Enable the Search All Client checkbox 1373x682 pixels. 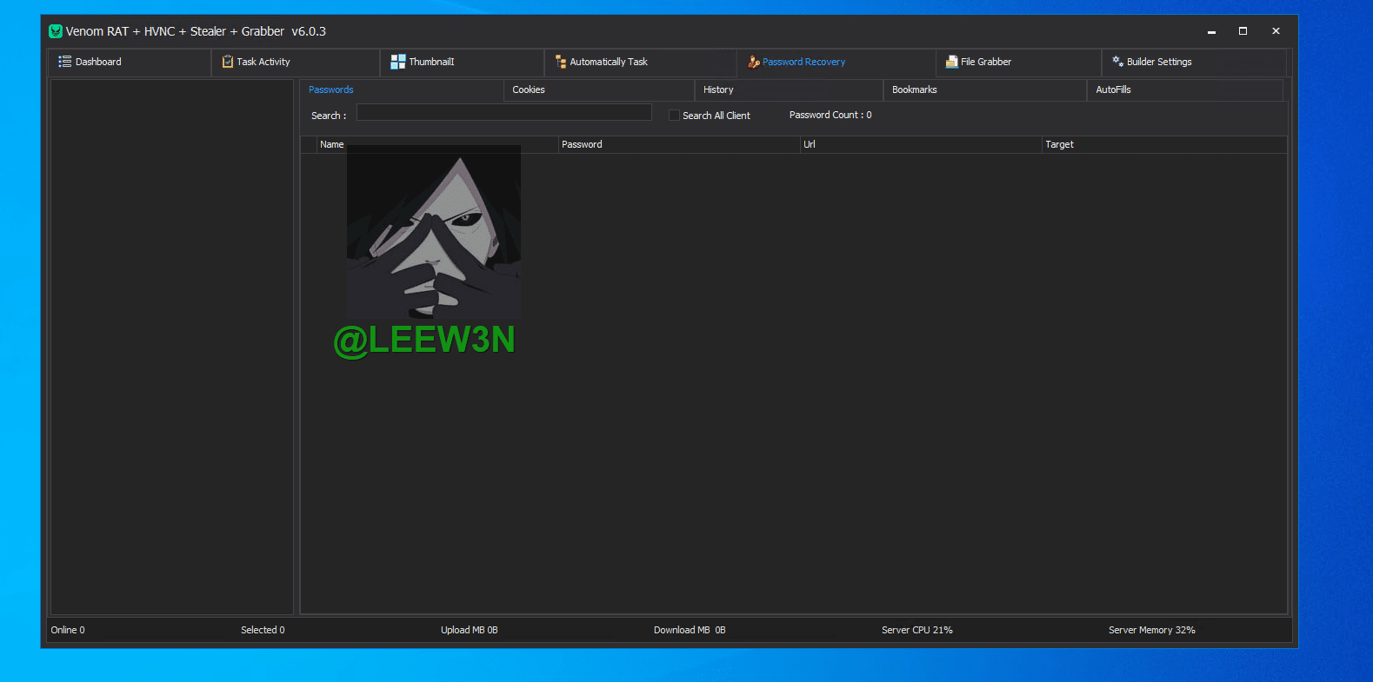(674, 116)
